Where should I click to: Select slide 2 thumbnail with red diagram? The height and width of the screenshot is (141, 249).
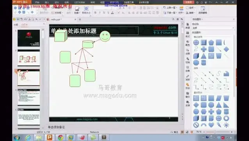coord(29,58)
